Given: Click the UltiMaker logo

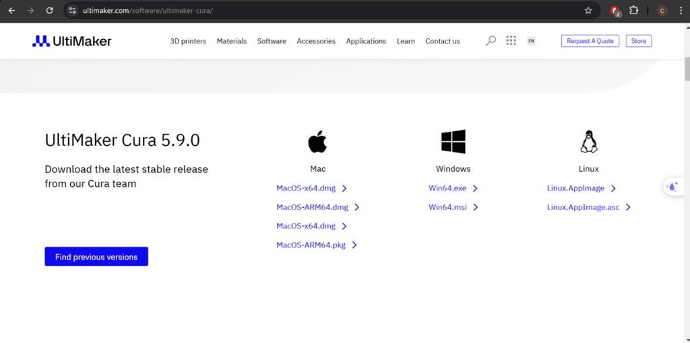Looking at the screenshot, I should pos(72,41).
